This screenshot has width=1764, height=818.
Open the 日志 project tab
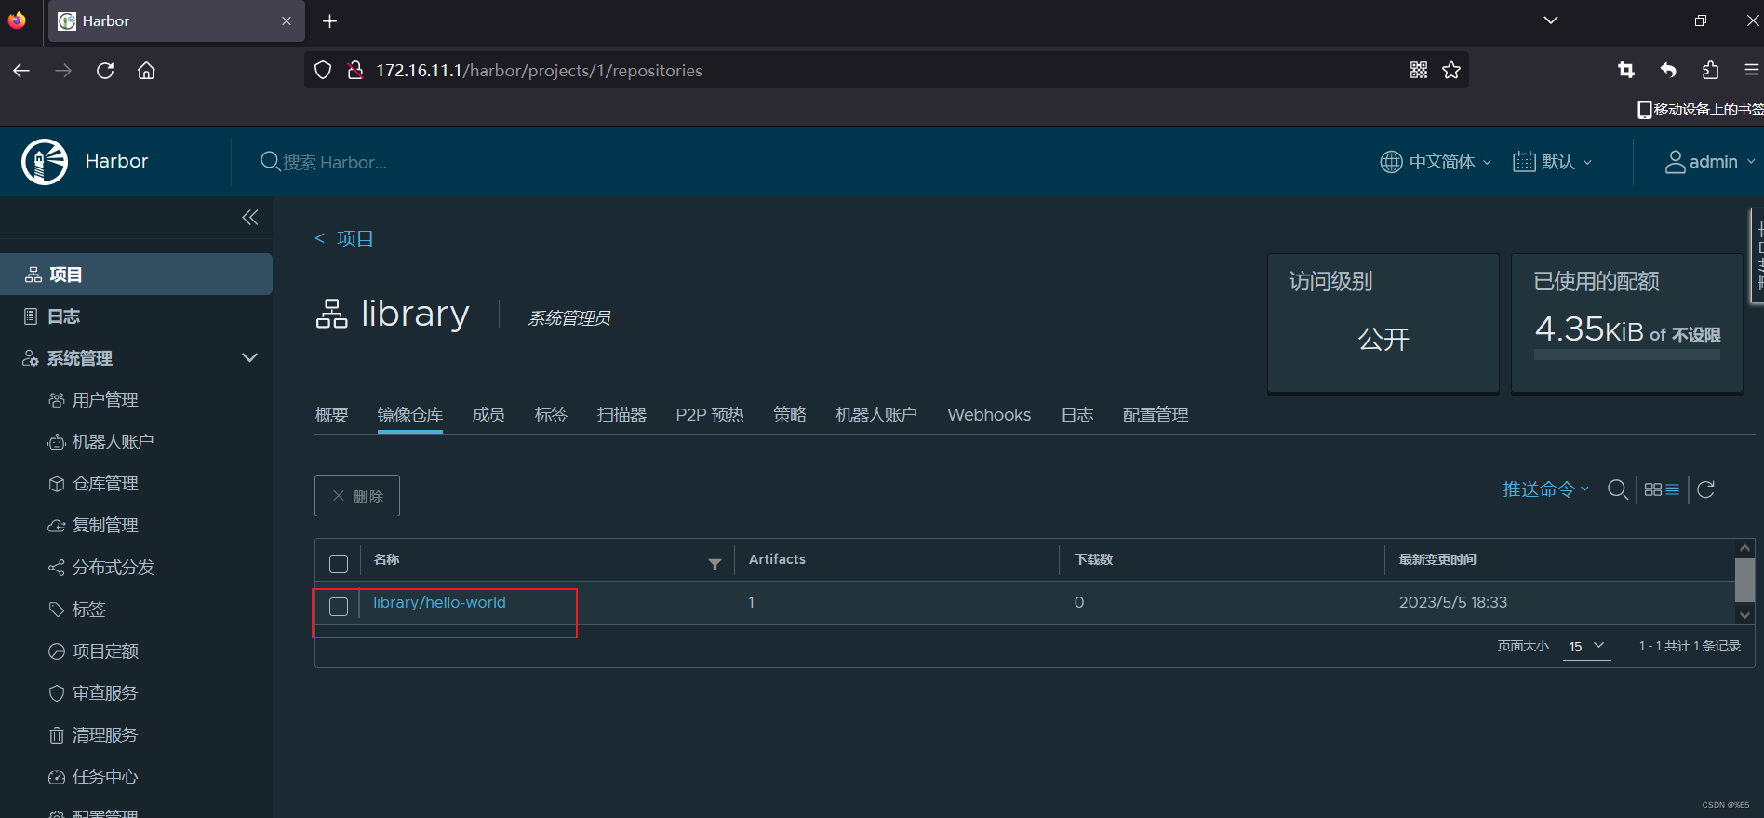1077,415
